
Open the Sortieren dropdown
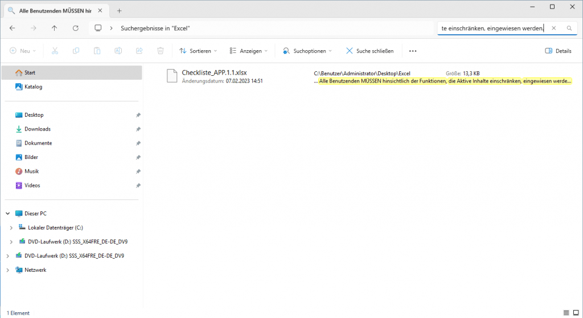[x=198, y=51]
